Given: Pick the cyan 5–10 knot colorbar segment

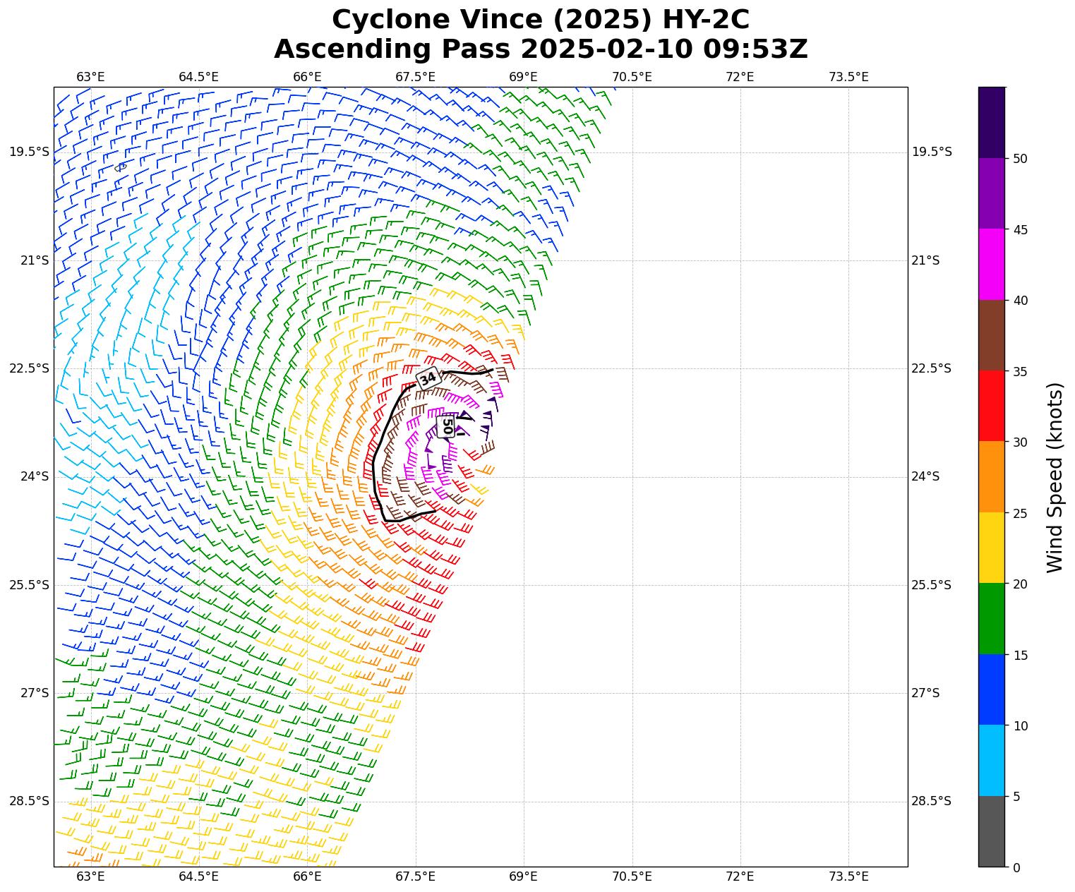Looking at the screenshot, I should click(991, 760).
